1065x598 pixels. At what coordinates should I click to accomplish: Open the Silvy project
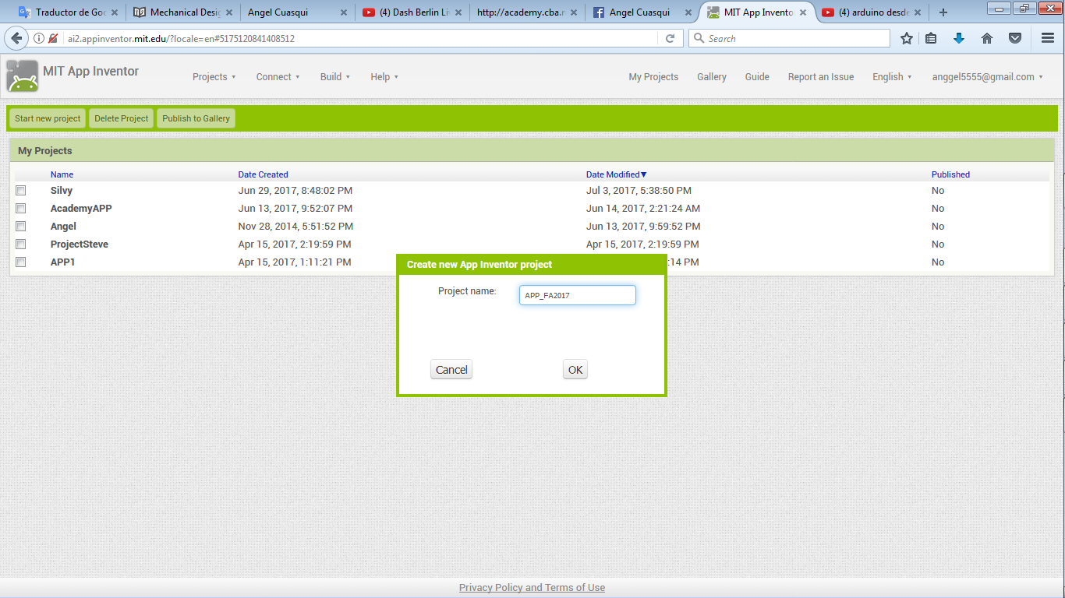(62, 191)
